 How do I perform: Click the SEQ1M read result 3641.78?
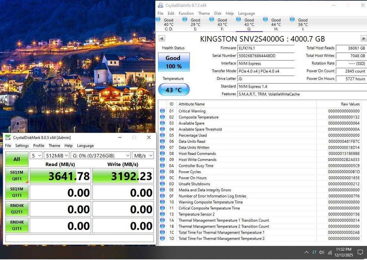click(x=60, y=176)
